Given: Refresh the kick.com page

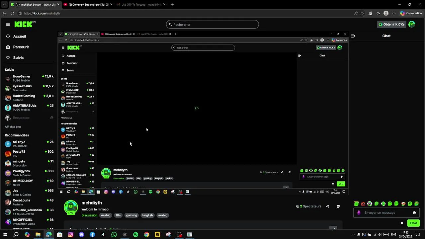Looking at the screenshot, I should (x=12, y=13).
